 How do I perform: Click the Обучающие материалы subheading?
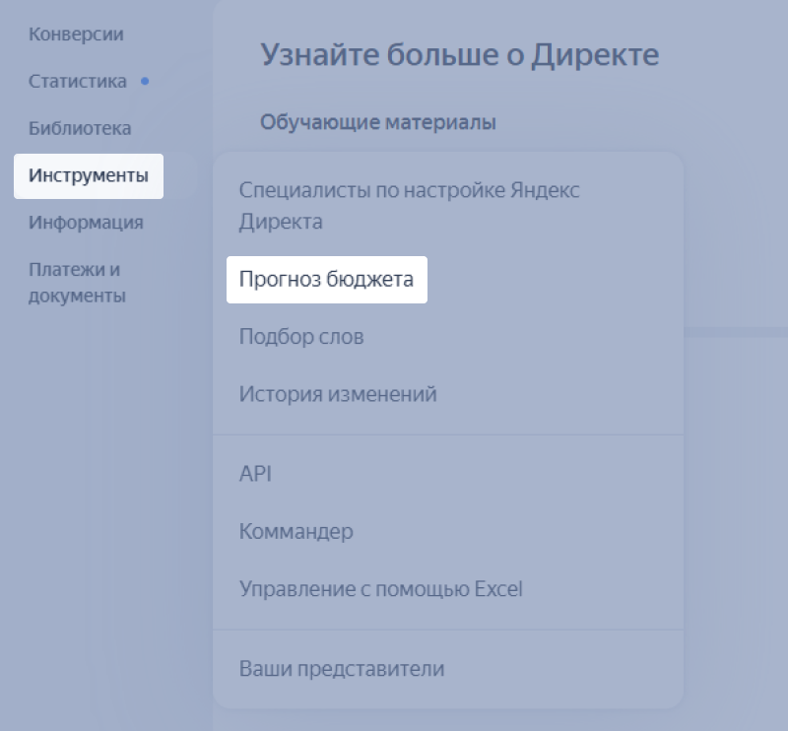point(378,122)
